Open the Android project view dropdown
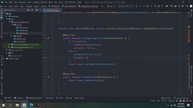The height and width of the screenshot is (108, 193). tap(10, 10)
